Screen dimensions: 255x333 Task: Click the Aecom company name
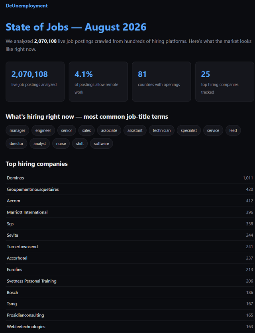[14, 201]
